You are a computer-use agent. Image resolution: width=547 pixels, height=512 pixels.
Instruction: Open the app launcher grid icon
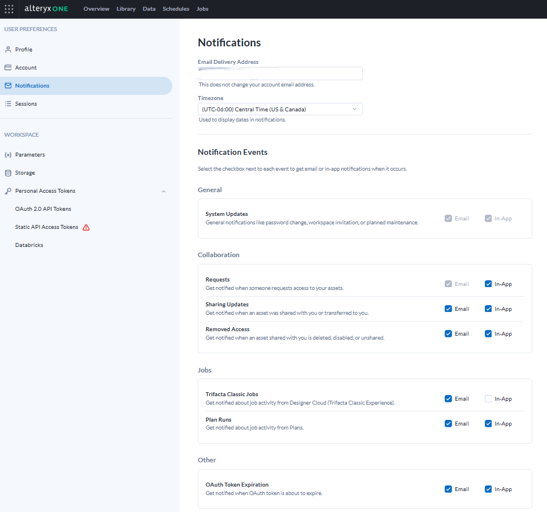click(x=9, y=9)
